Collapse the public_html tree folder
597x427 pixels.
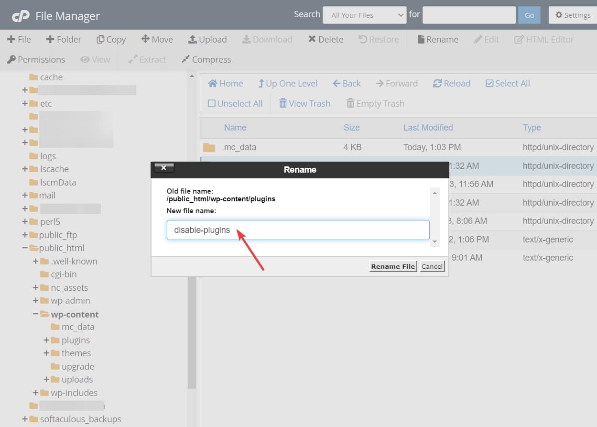[x=24, y=248]
